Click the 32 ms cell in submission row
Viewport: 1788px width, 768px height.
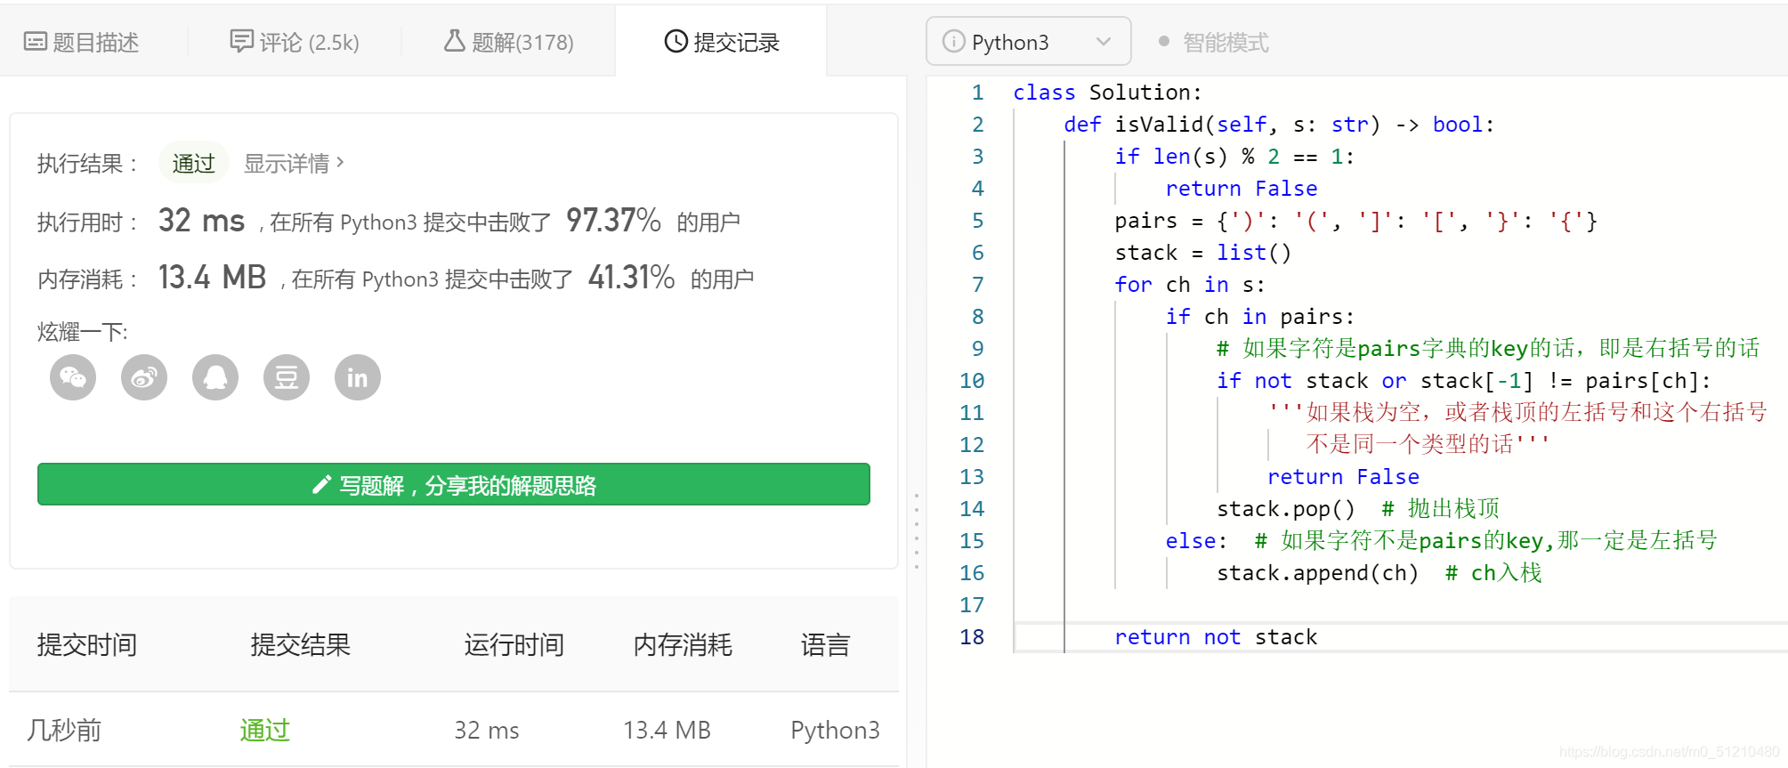click(487, 731)
